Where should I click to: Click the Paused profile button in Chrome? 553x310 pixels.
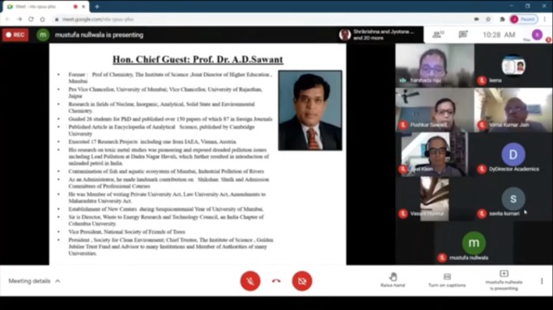tap(524, 19)
